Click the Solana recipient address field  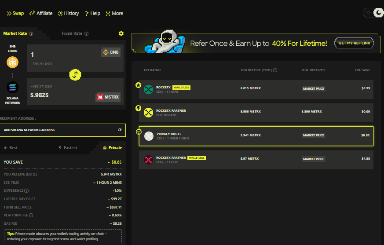pyautogui.click(x=63, y=130)
